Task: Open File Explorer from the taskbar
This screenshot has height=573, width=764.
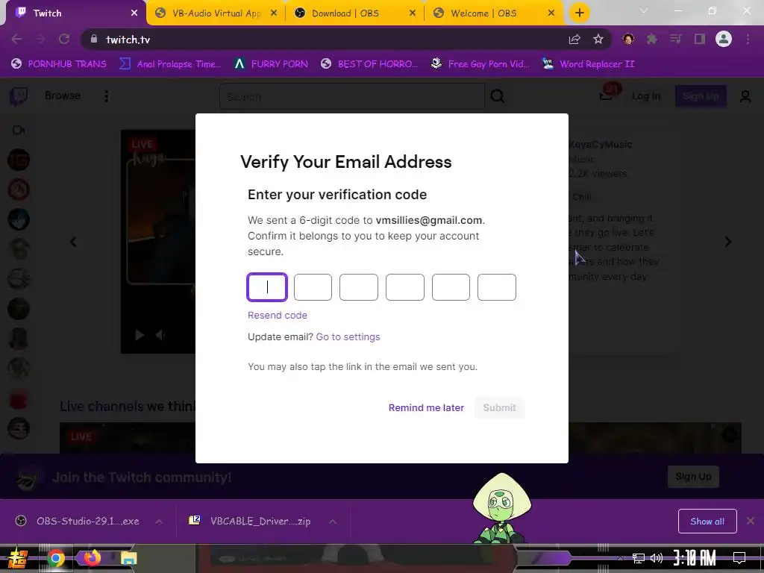Action: [128, 558]
